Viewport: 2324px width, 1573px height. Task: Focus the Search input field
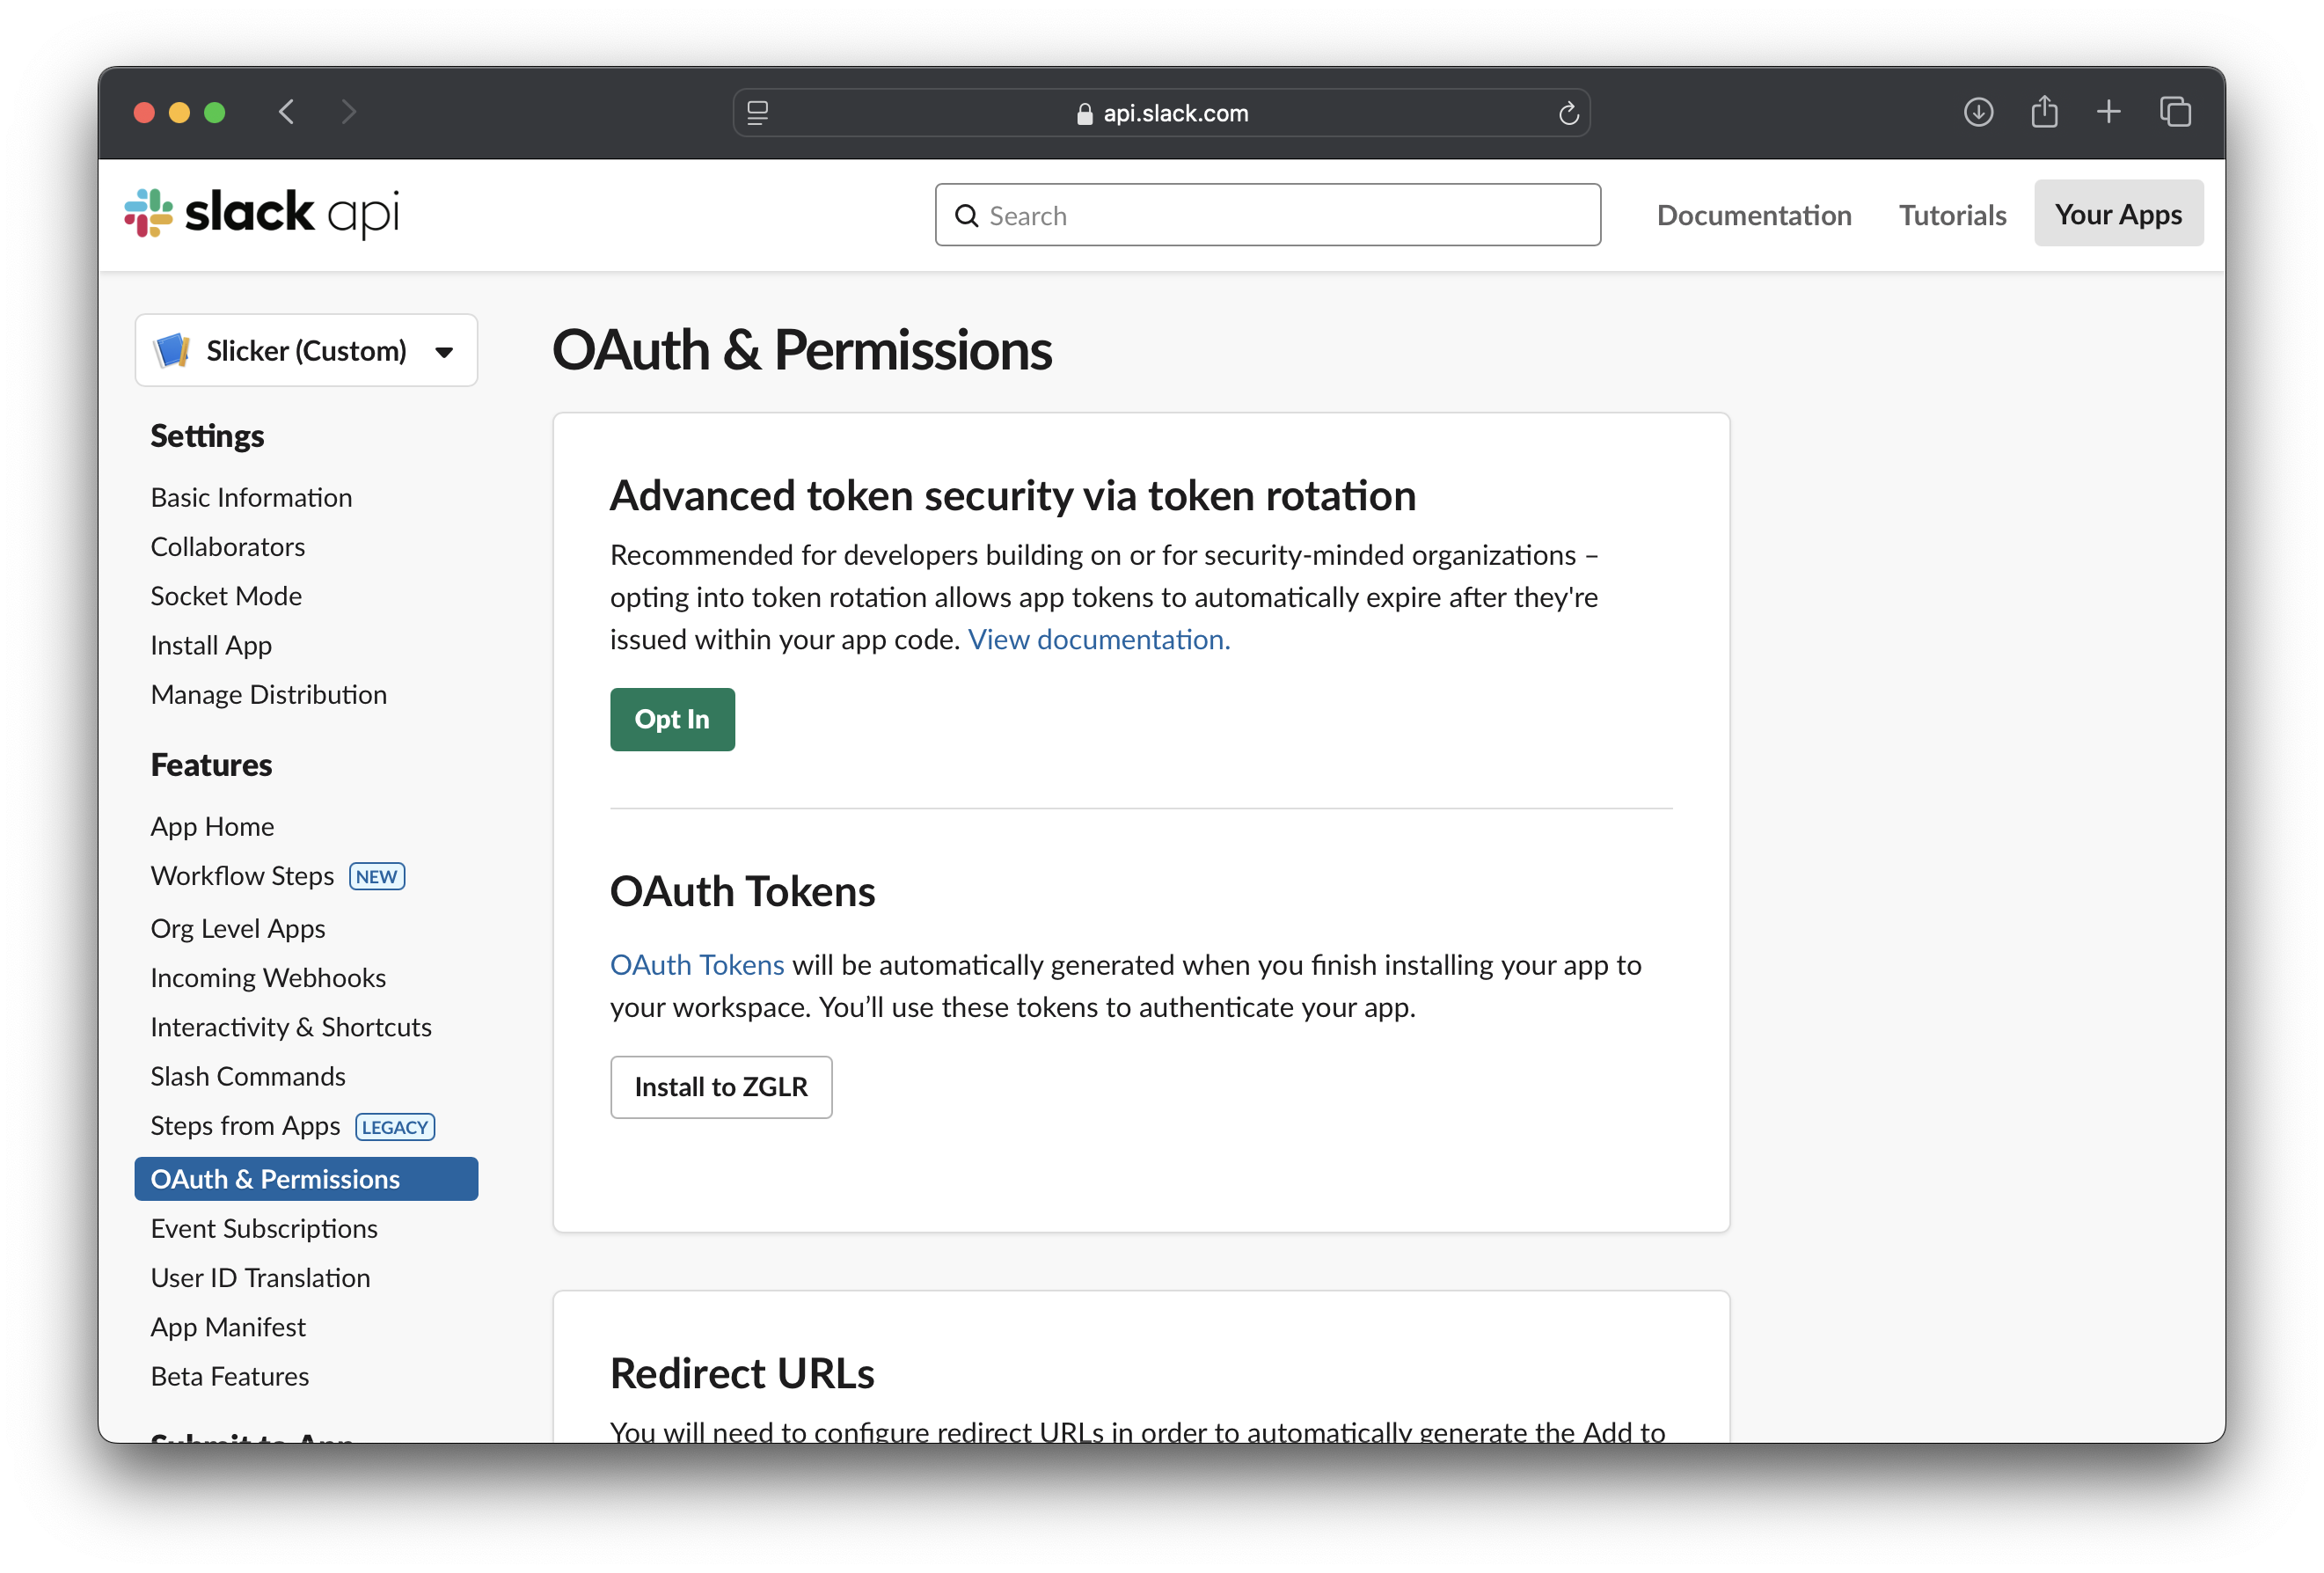[x=1268, y=215]
